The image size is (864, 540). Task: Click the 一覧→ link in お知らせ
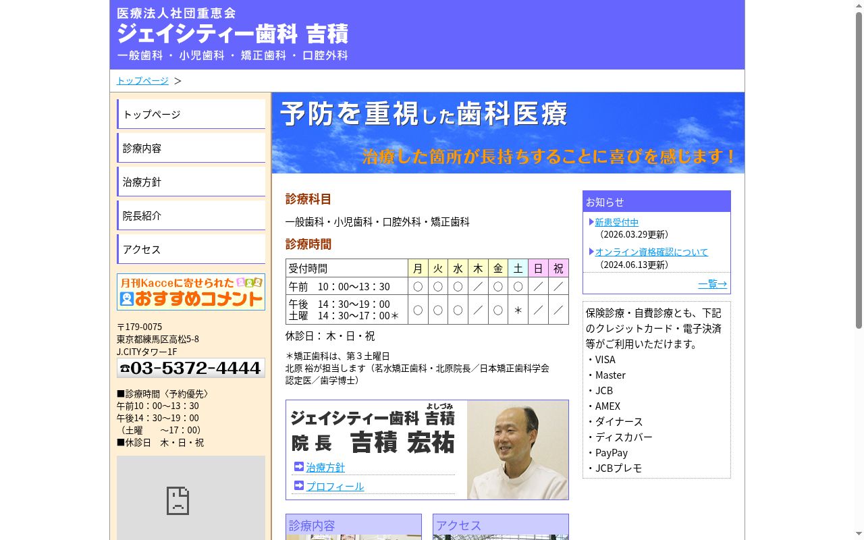(712, 284)
